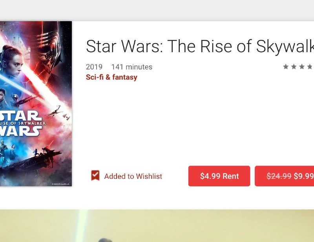Select the third rating star
Screen dimensions: 314x242
click(x=302, y=67)
